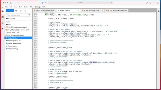Click the localhost address bar
The height and width of the screenshot is (90, 161).
(80, 3)
